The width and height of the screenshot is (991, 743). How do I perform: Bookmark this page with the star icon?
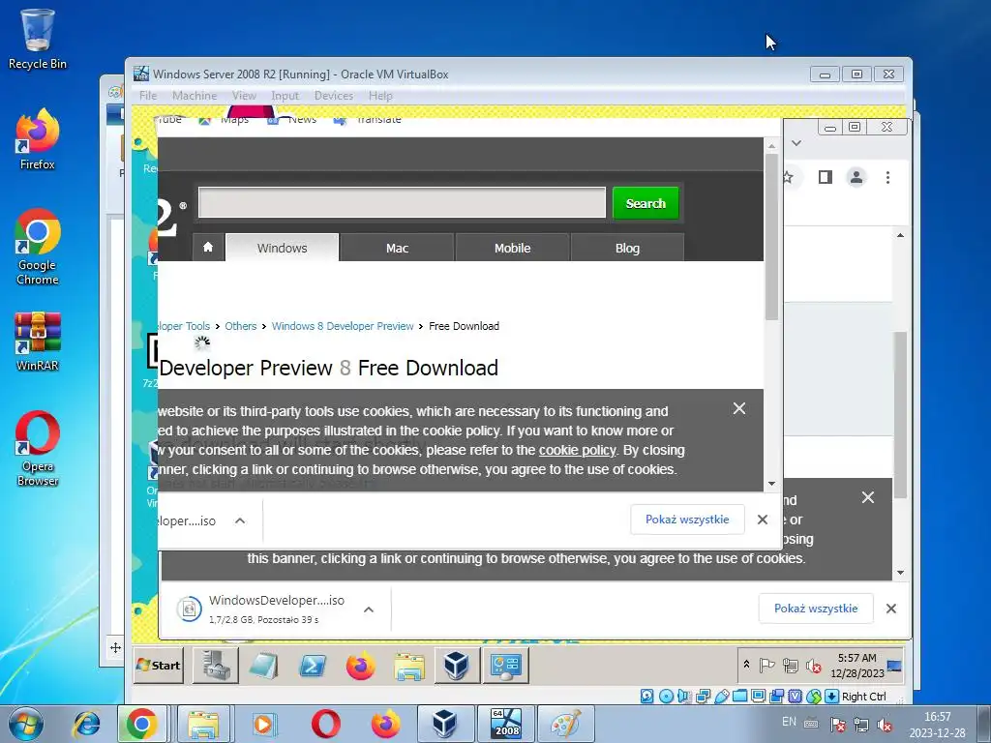(x=788, y=177)
